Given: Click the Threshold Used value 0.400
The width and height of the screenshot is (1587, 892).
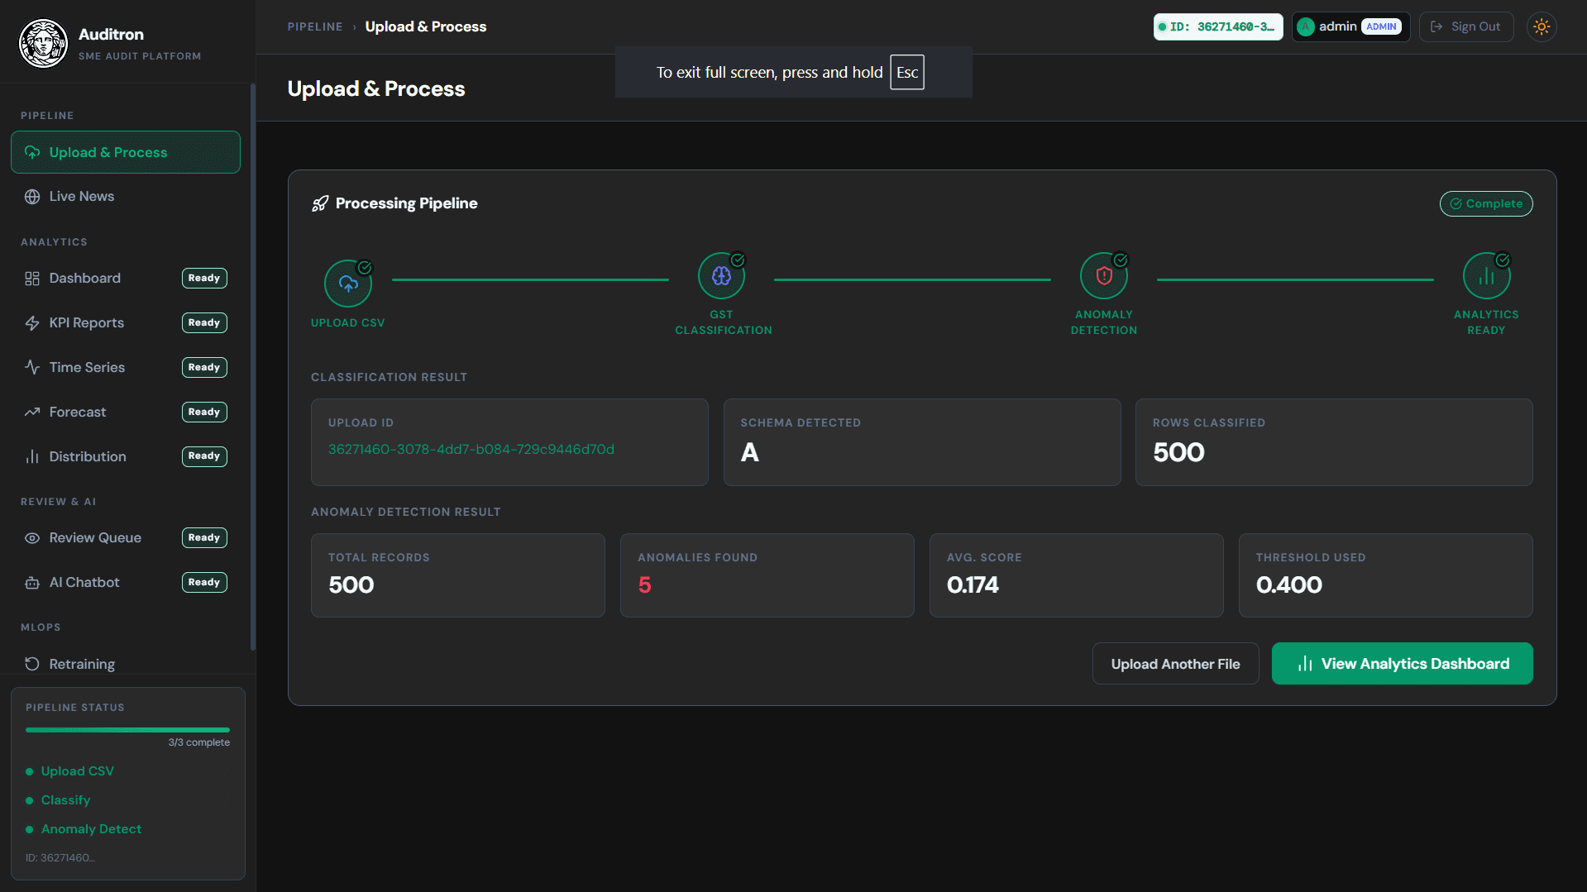Looking at the screenshot, I should pyautogui.click(x=1288, y=585).
